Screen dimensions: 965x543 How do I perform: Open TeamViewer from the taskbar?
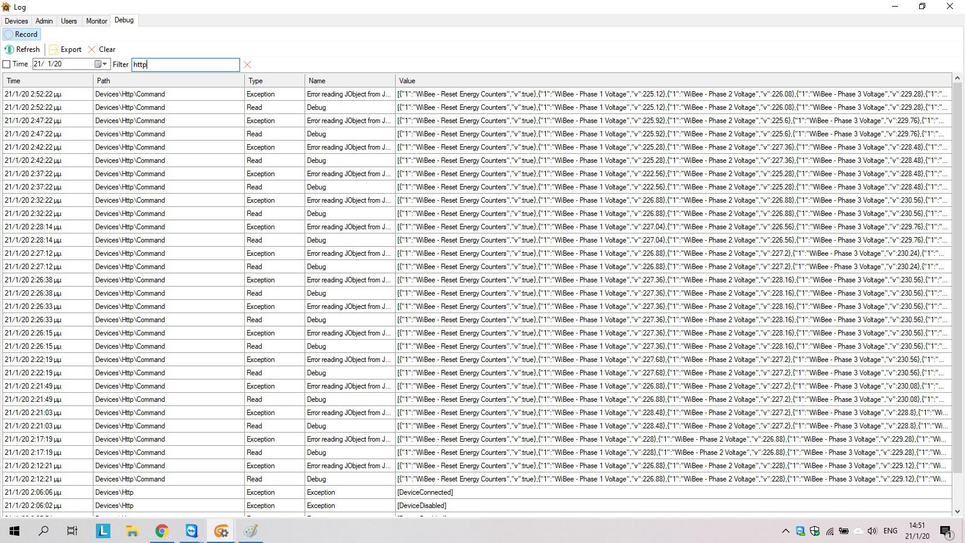click(191, 531)
